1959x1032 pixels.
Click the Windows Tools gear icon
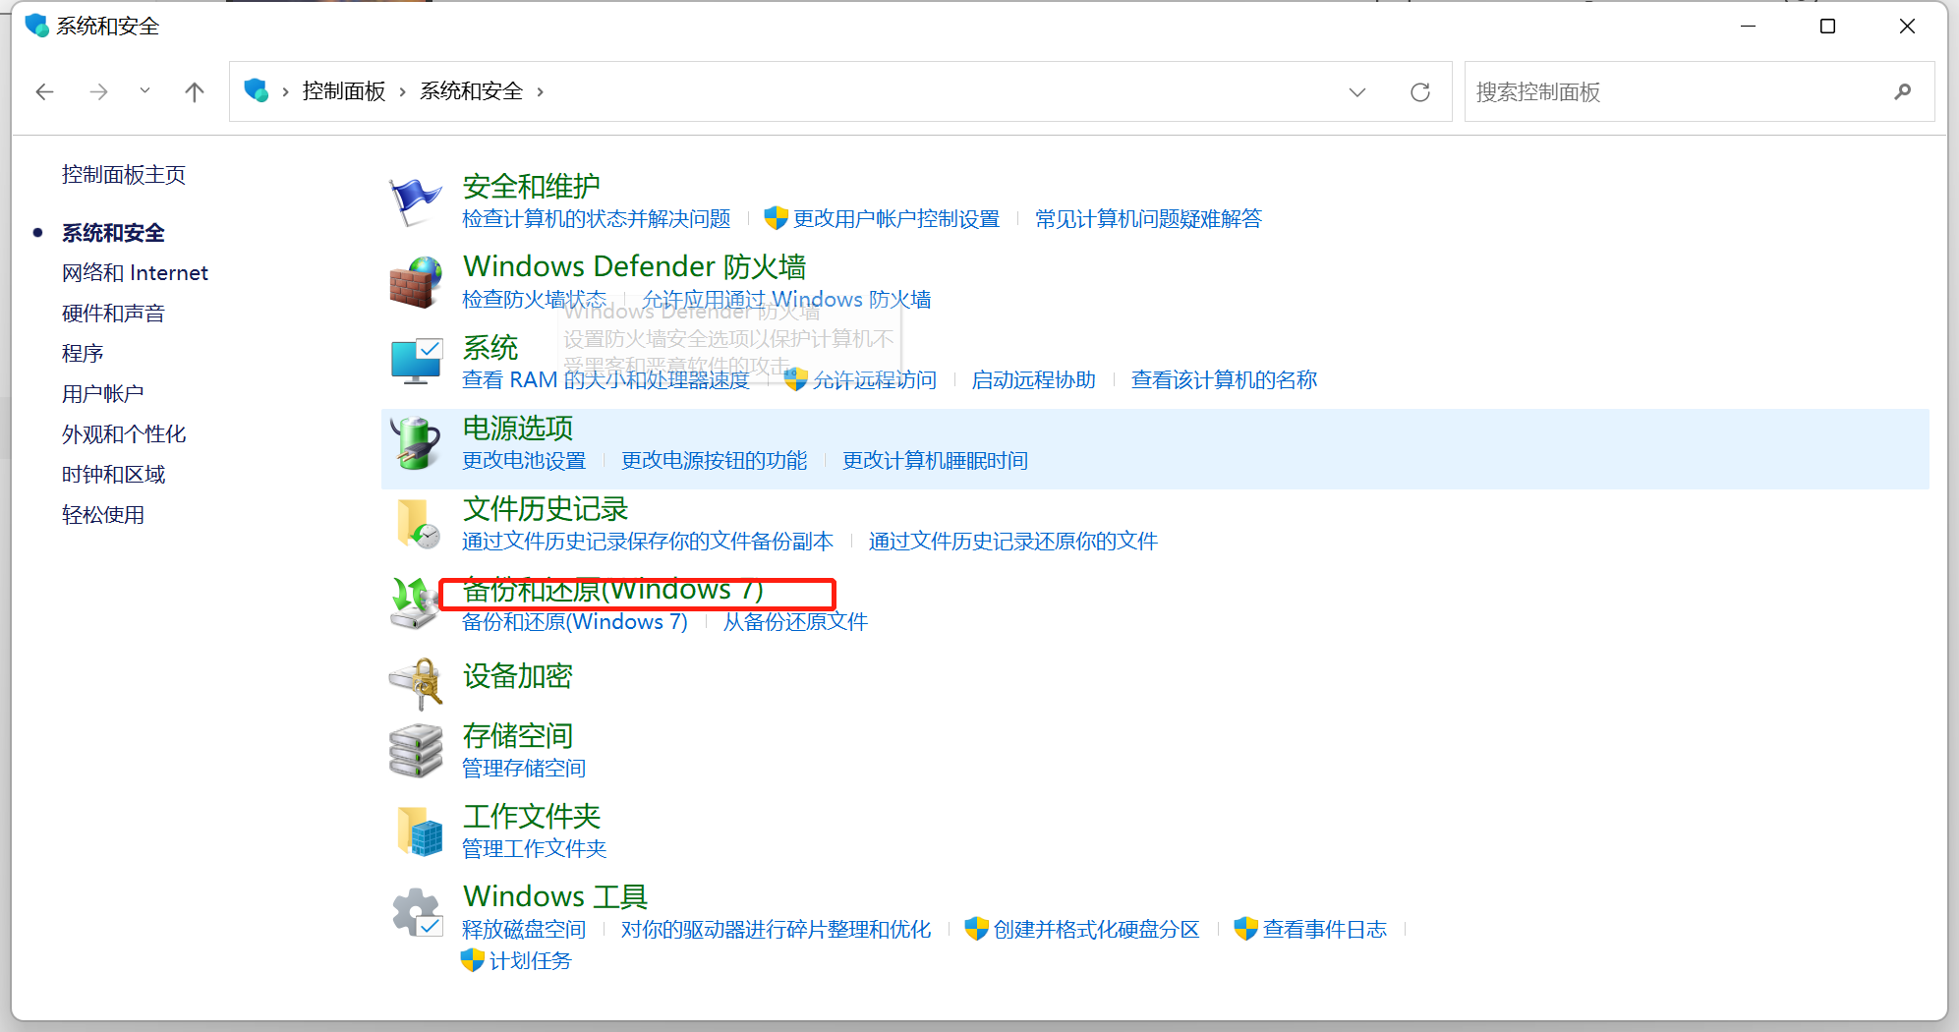tap(417, 912)
